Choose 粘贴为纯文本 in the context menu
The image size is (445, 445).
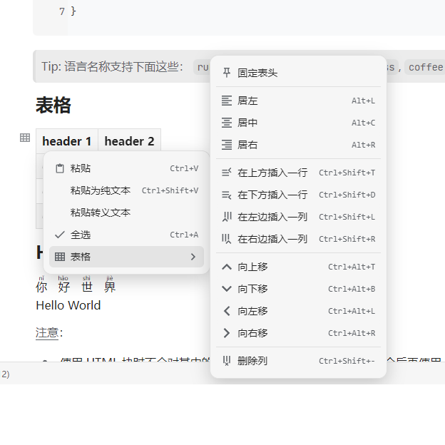point(126,190)
